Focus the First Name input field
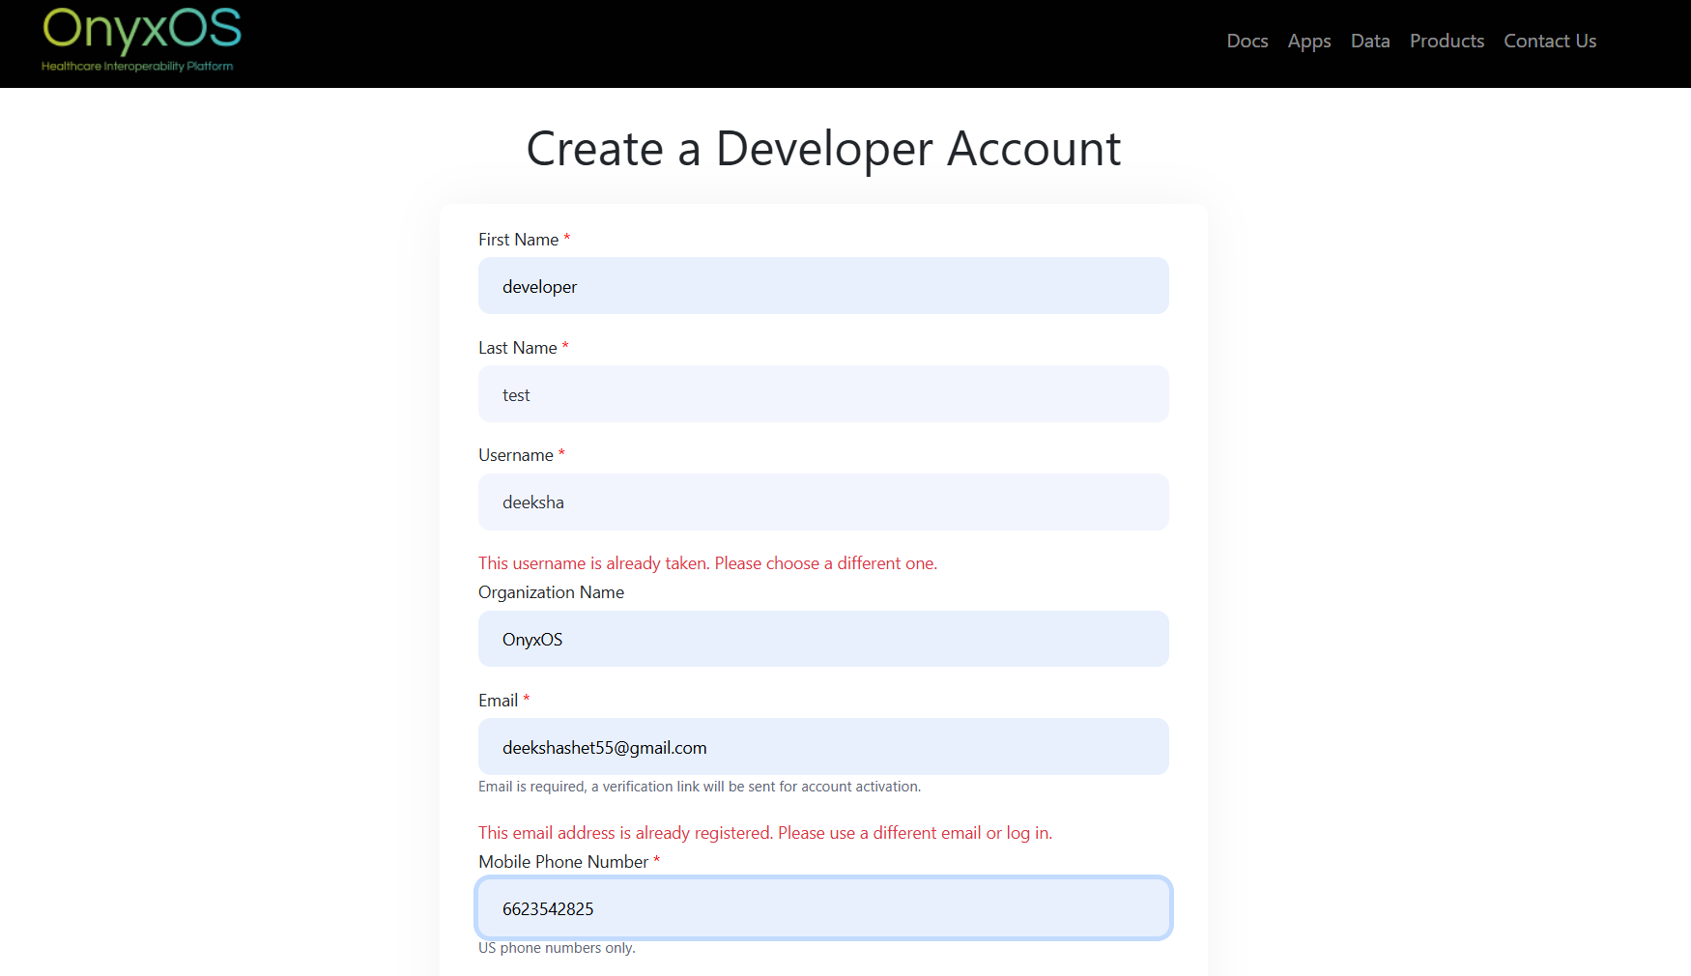The image size is (1691, 976). pos(823,286)
